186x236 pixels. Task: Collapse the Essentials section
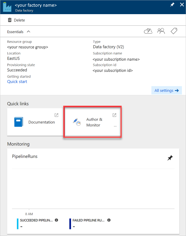29,32
